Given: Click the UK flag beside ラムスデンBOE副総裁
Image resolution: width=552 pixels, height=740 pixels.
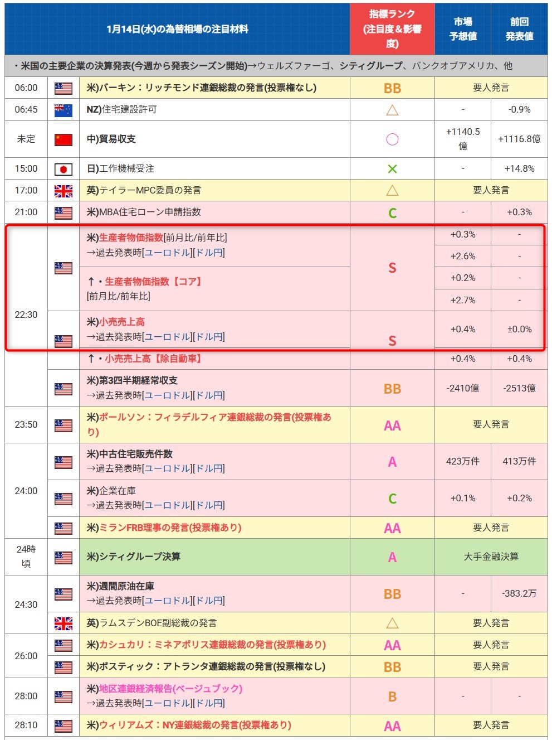Looking at the screenshot, I should click(63, 623).
